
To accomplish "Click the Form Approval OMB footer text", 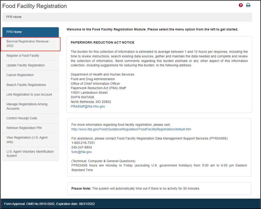I will [x=49, y=204].
